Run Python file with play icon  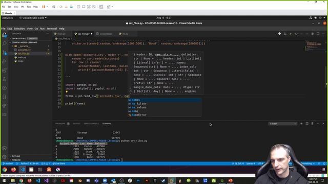(291, 34)
